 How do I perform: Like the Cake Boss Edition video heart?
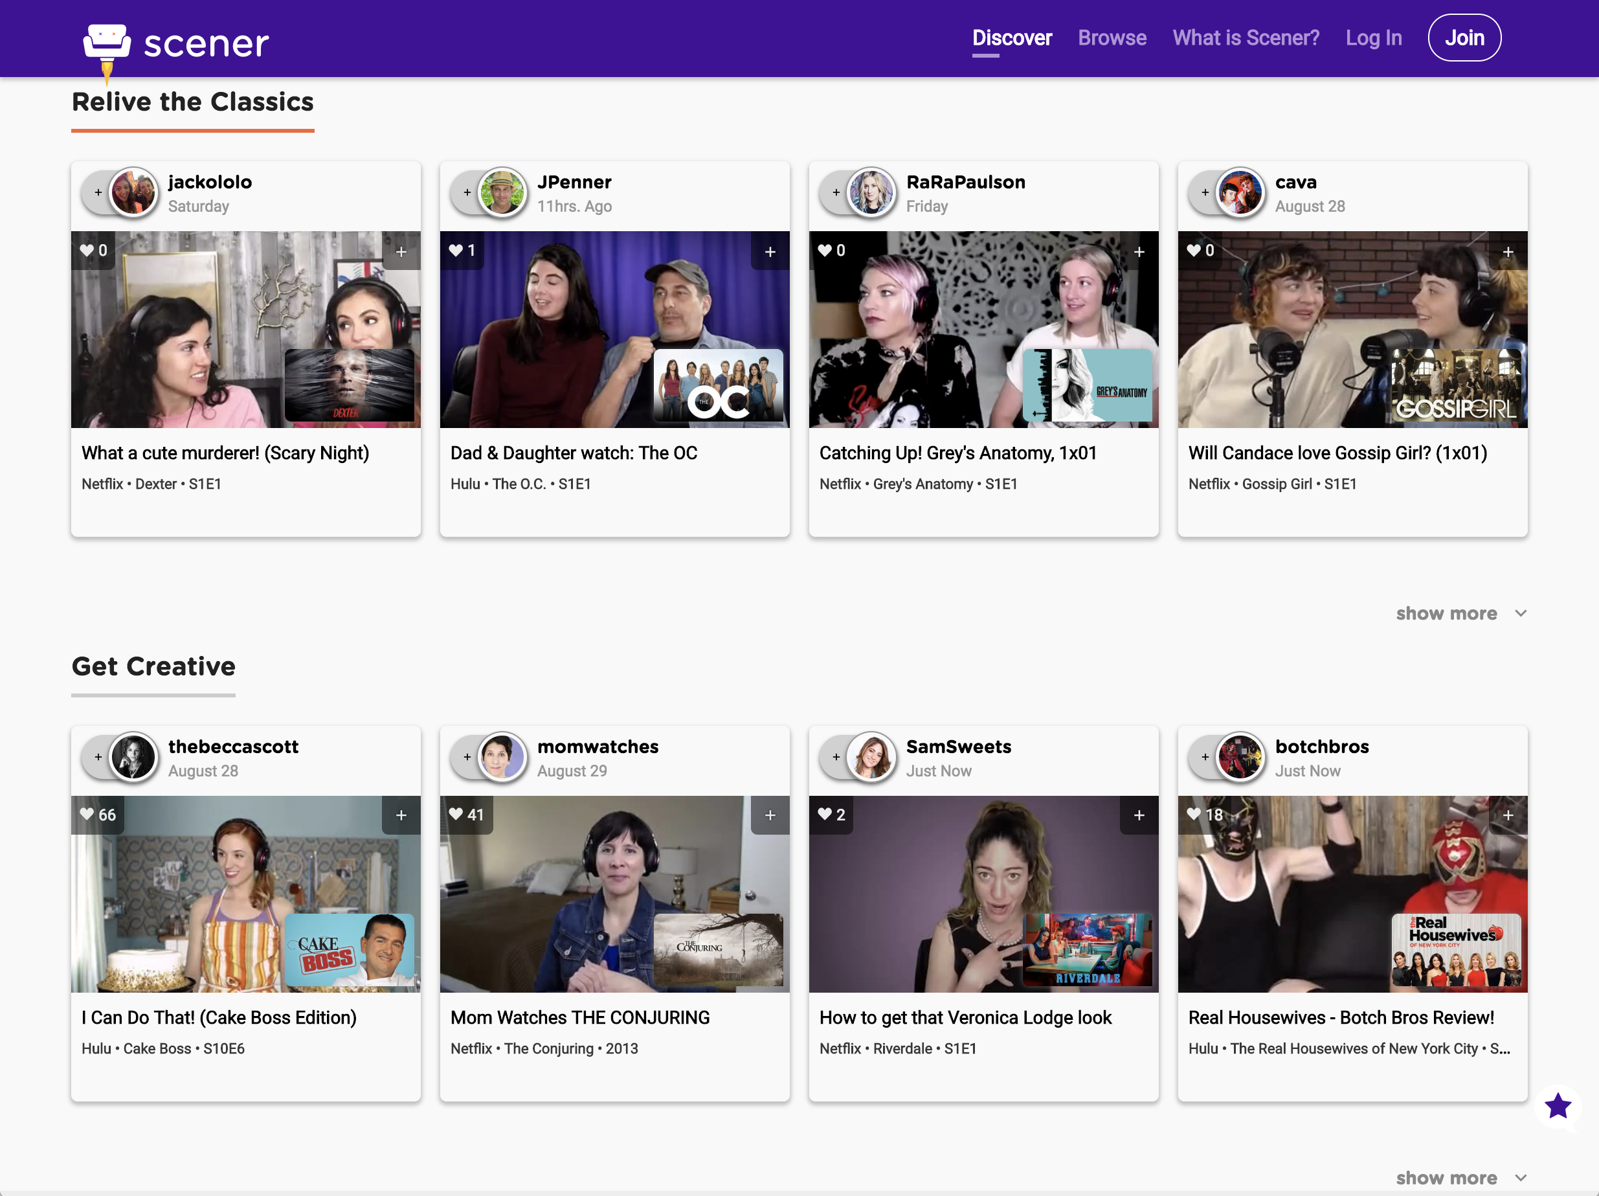tap(87, 814)
